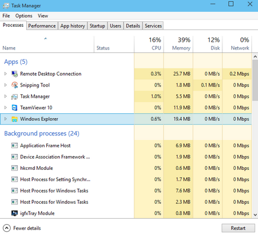Expand the Task Manager process entry

click(x=5, y=97)
